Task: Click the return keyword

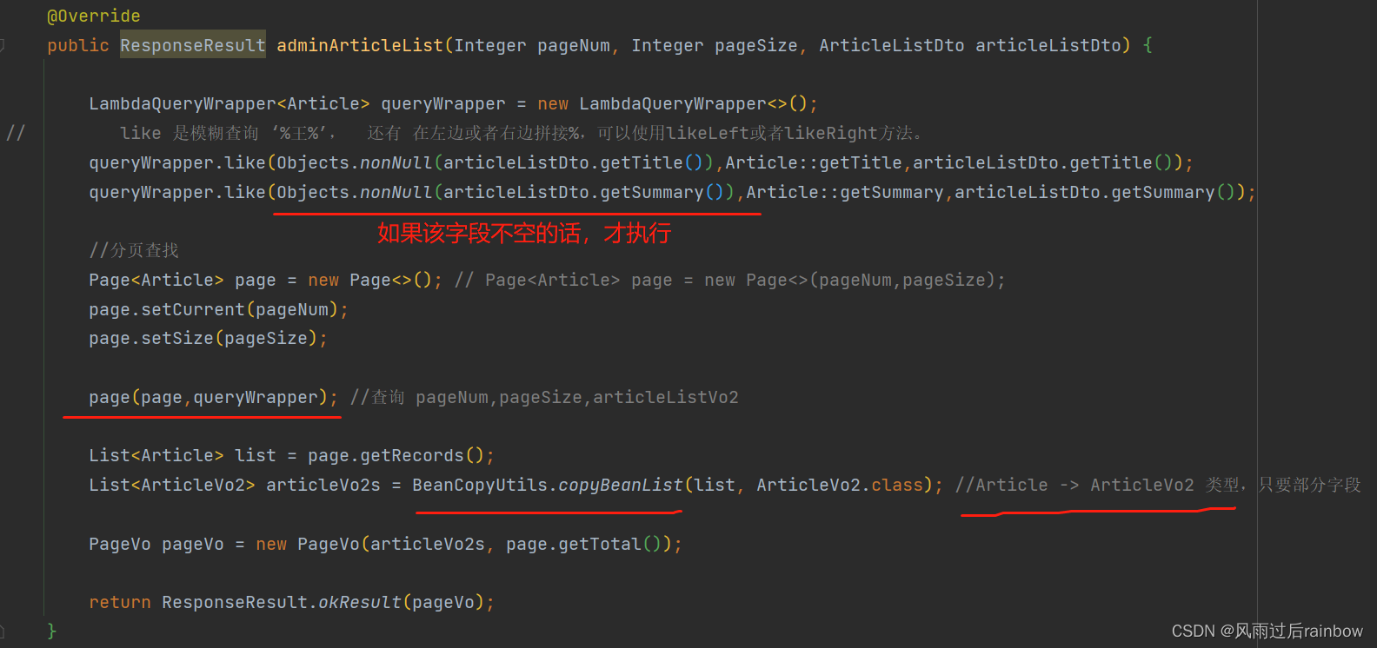Action: pos(120,602)
